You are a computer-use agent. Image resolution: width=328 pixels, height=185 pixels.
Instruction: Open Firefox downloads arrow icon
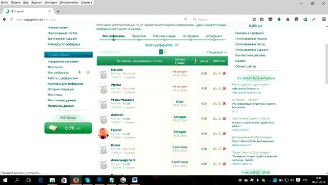[279, 20]
